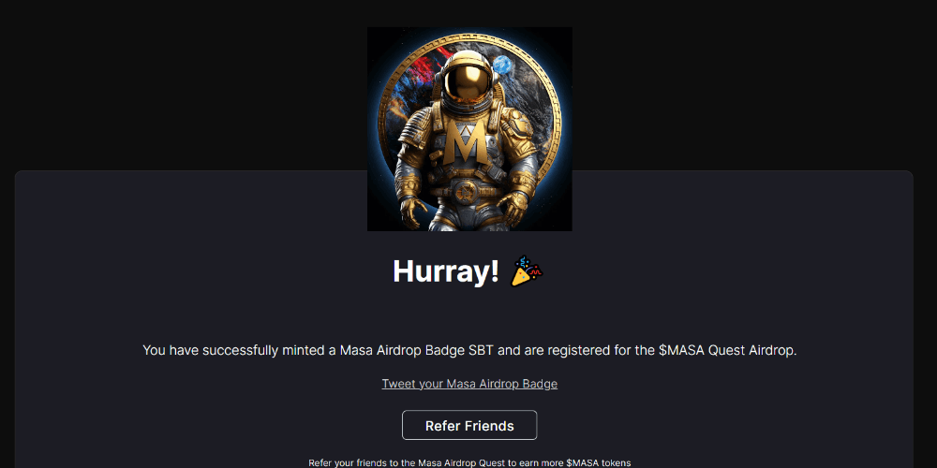Click the small blue planet in the badge
This screenshot has width=937, height=468.
click(x=504, y=65)
